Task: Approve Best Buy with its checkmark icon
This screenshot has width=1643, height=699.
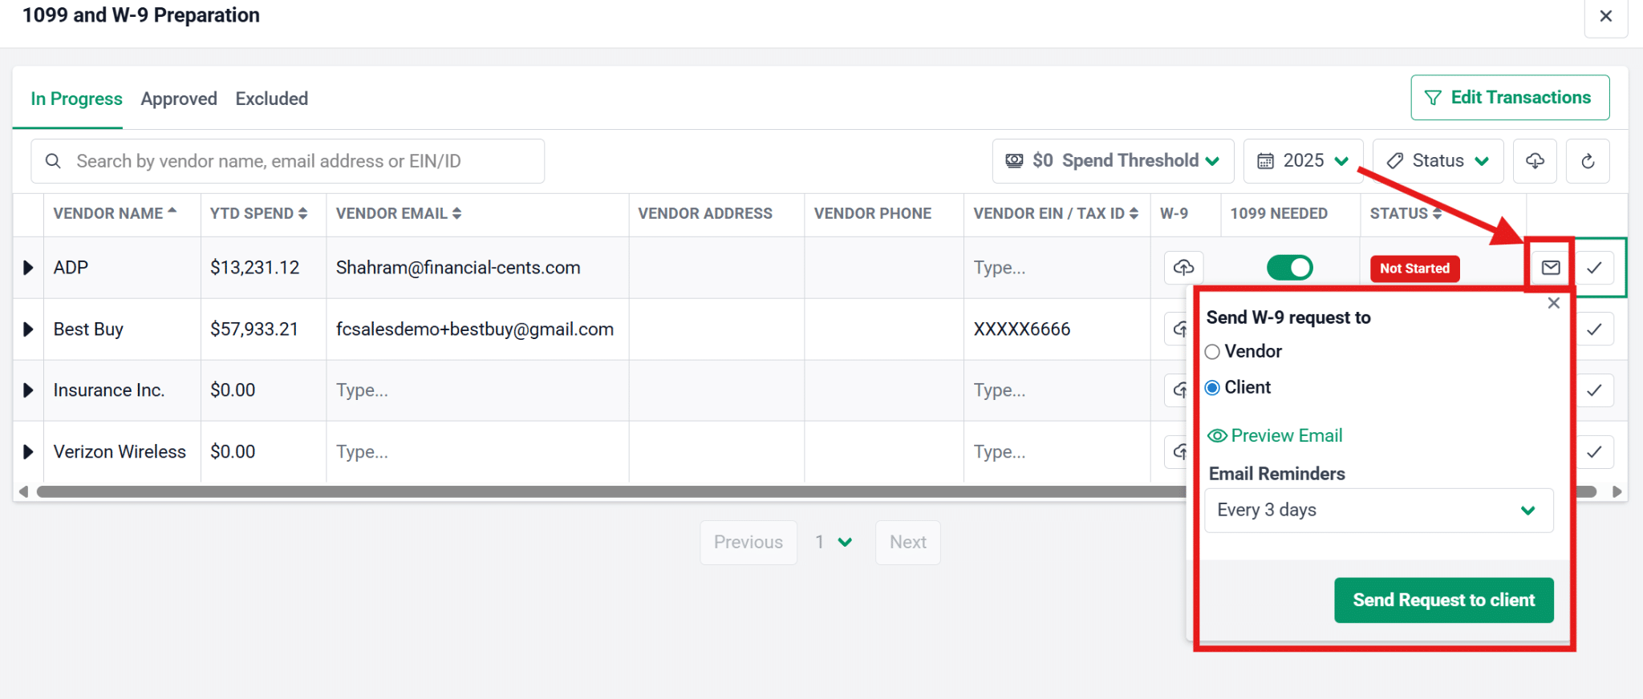Action: (1595, 329)
